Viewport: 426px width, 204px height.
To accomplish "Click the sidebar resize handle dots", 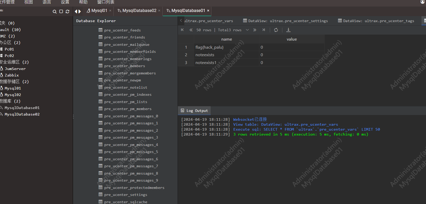I will [73, 117].
